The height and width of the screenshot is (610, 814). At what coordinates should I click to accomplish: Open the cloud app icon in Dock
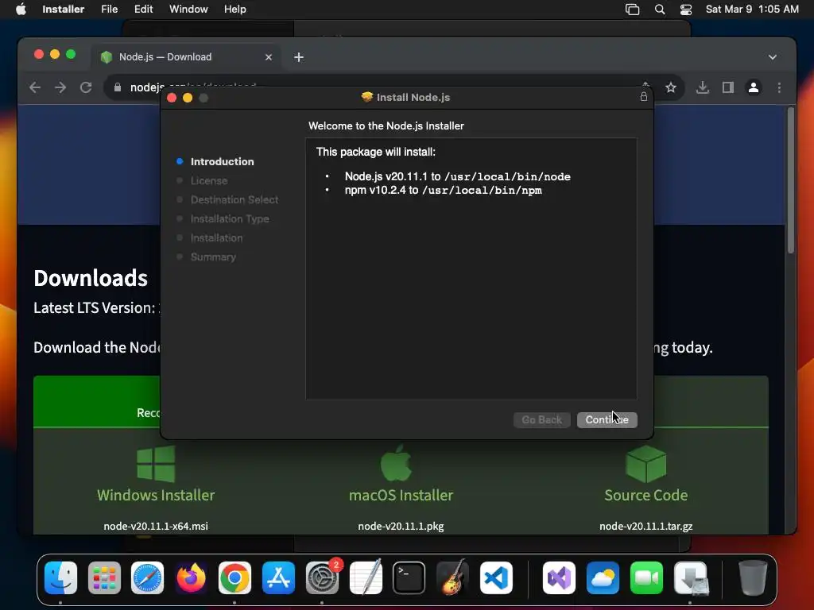(x=603, y=577)
